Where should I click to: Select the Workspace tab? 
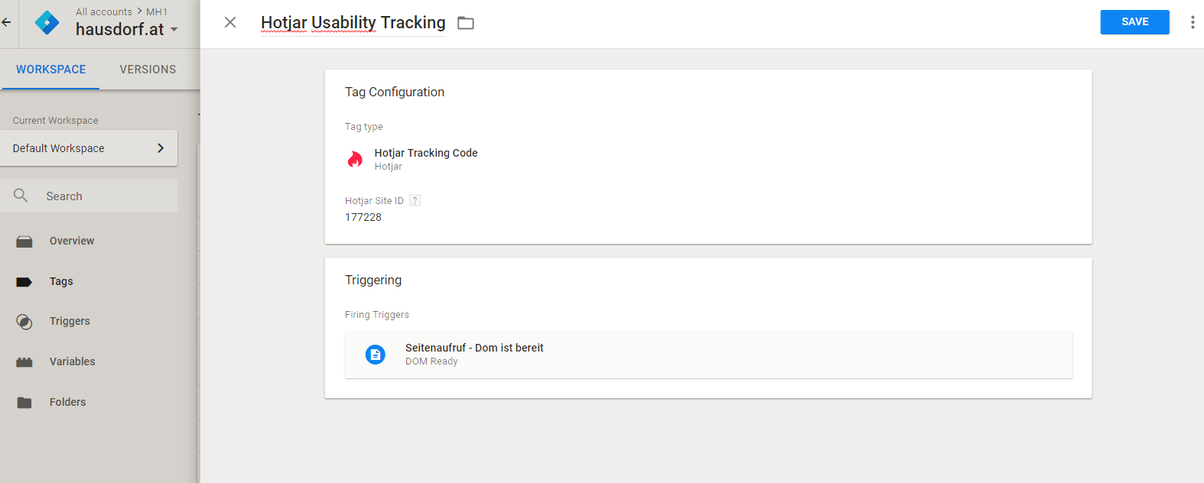tap(50, 69)
